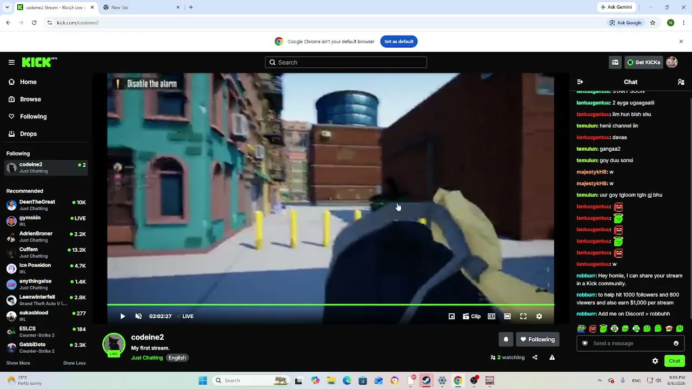The width and height of the screenshot is (692, 389).
Task: Go back in browser history
Action: (x=8, y=23)
